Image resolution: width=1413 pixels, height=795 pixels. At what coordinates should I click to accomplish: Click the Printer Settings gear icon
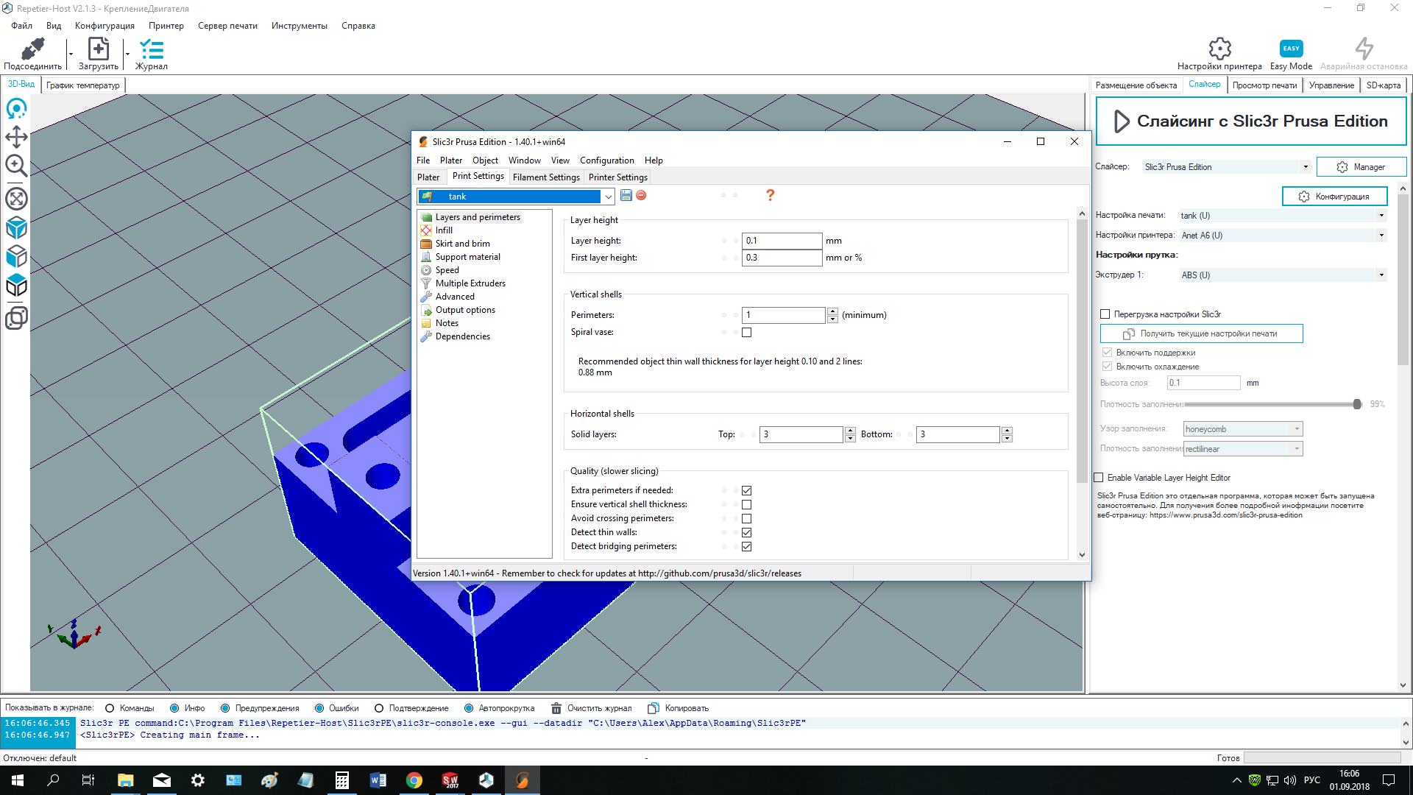click(x=1219, y=49)
